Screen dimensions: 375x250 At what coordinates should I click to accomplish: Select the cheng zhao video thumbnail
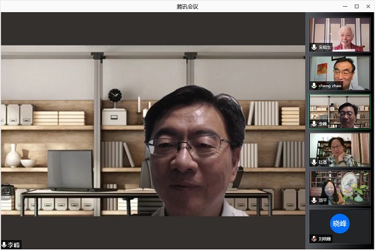[x=340, y=73]
